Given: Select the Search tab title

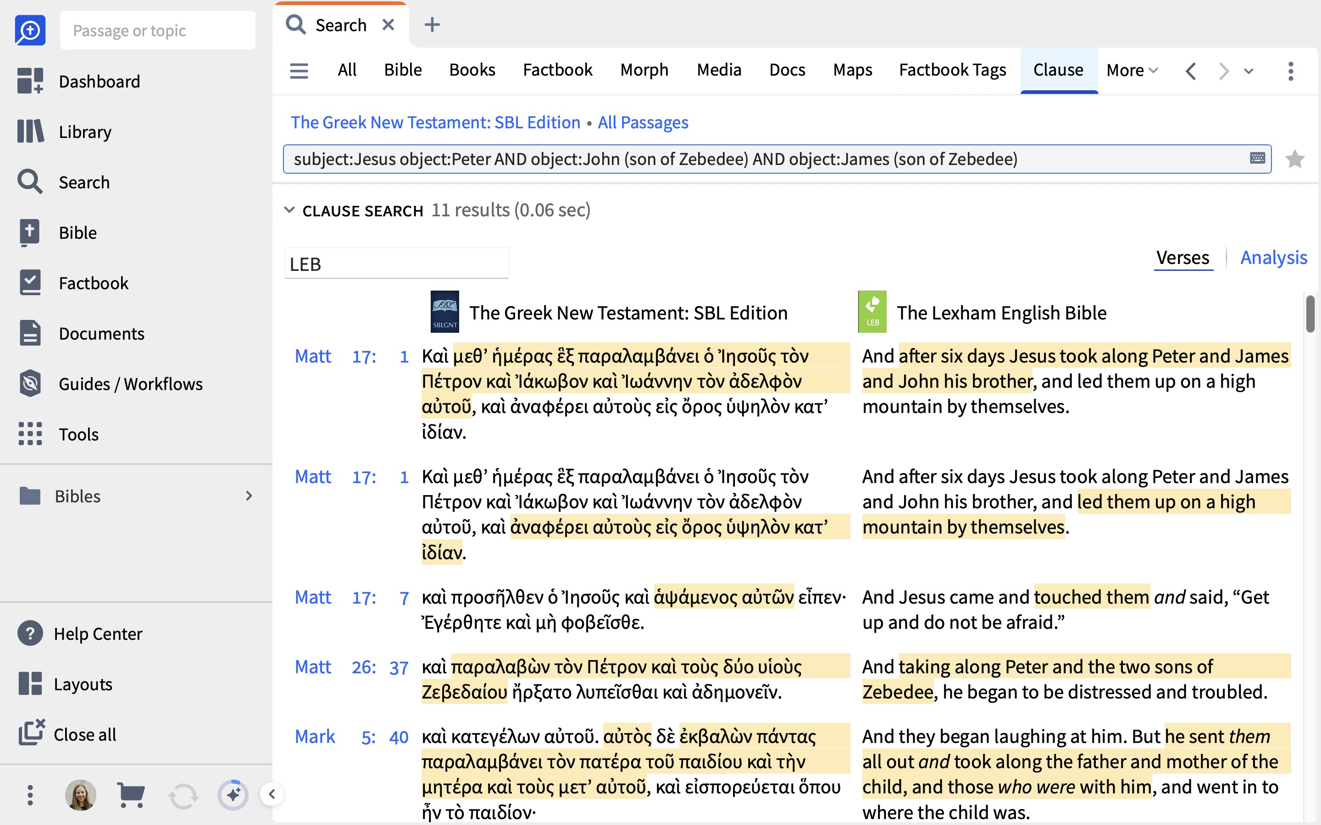Looking at the screenshot, I should pos(341,25).
